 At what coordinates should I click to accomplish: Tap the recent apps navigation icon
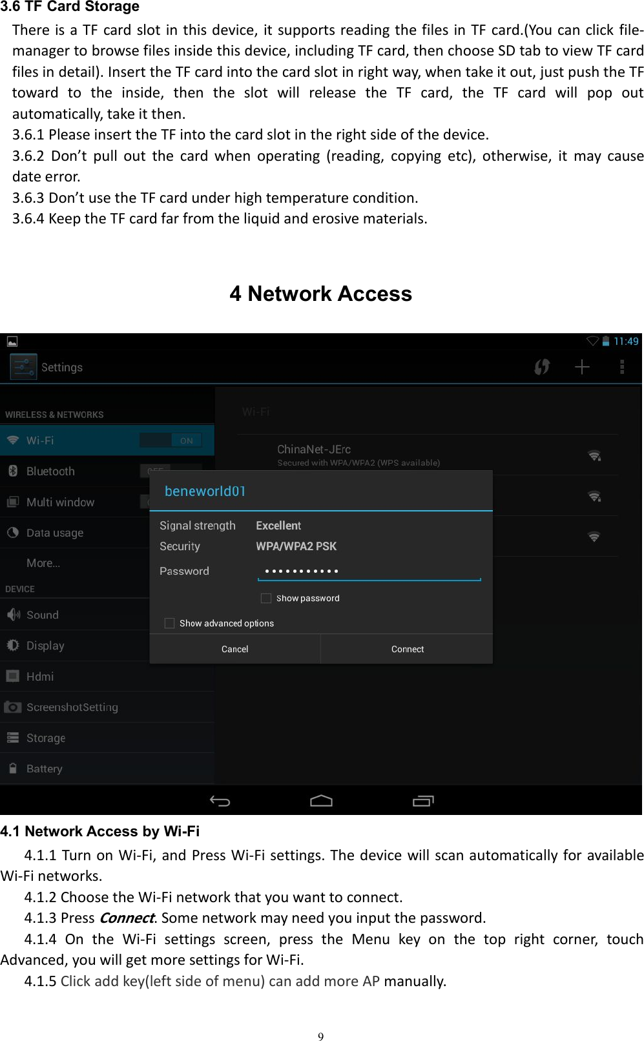[x=423, y=801]
